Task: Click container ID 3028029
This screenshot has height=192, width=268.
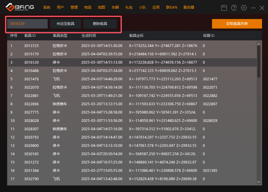Action: [210, 121]
